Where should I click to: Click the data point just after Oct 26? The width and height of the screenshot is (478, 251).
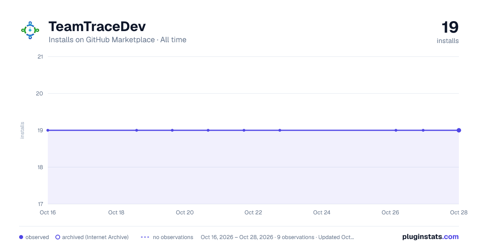click(x=396, y=130)
